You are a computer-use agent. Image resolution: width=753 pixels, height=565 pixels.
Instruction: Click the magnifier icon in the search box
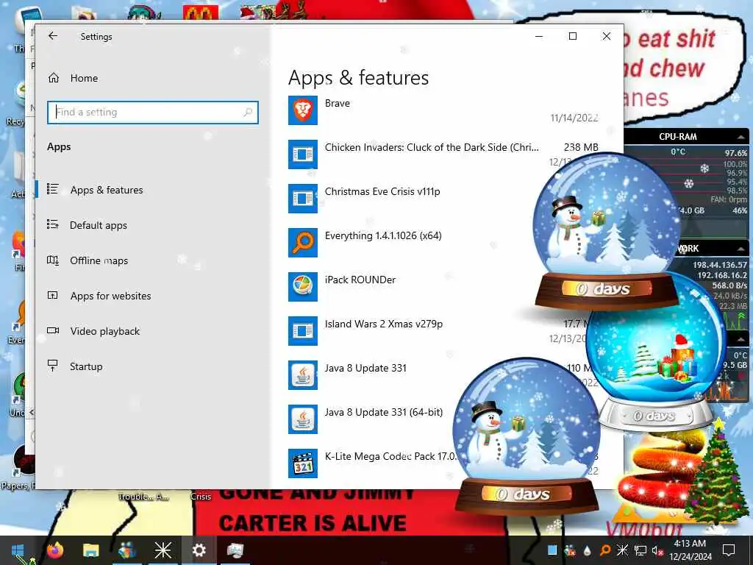[248, 112]
